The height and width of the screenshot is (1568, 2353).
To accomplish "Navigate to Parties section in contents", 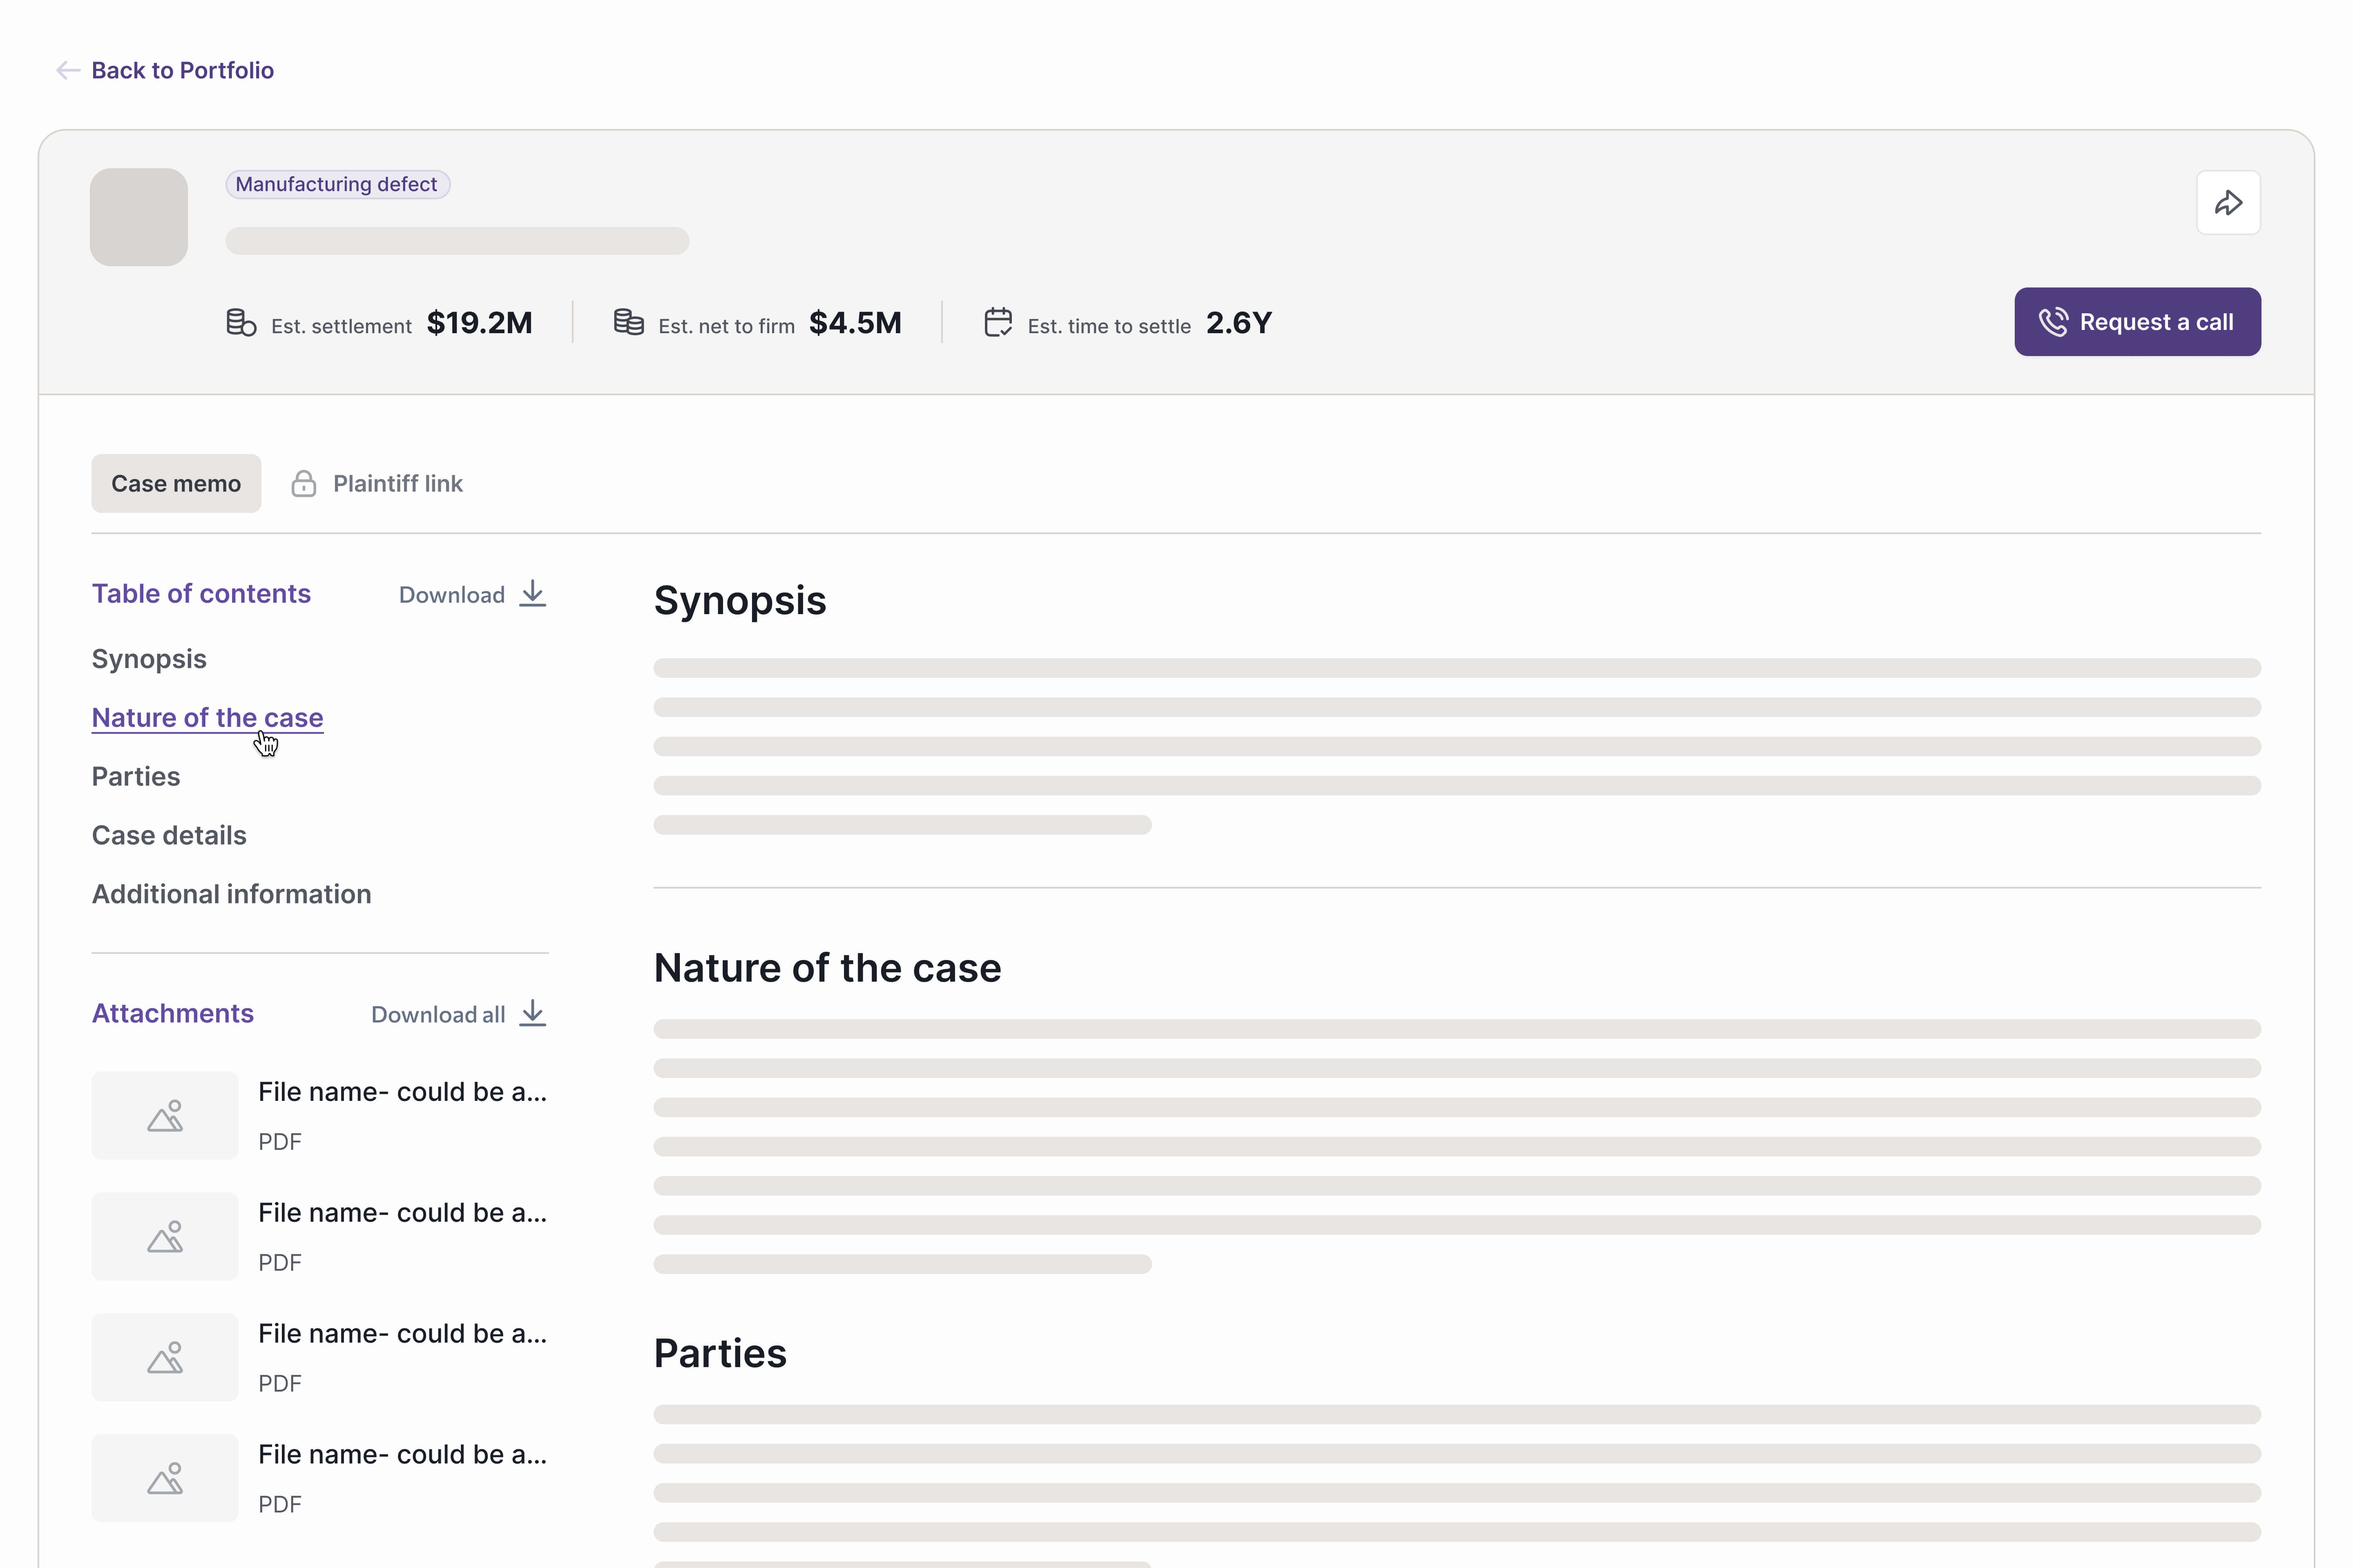I will pyautogui.click(x=136, y=777).
